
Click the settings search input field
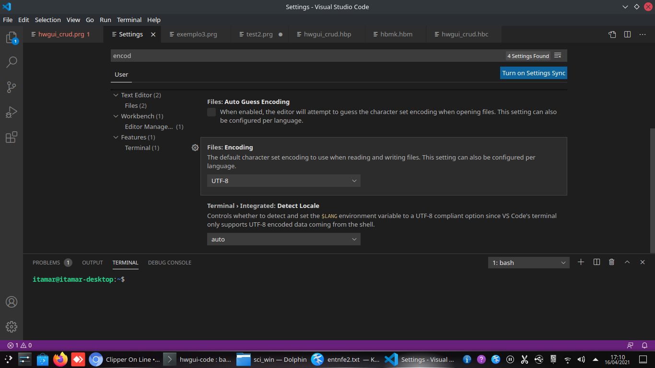tap(307, 56)
